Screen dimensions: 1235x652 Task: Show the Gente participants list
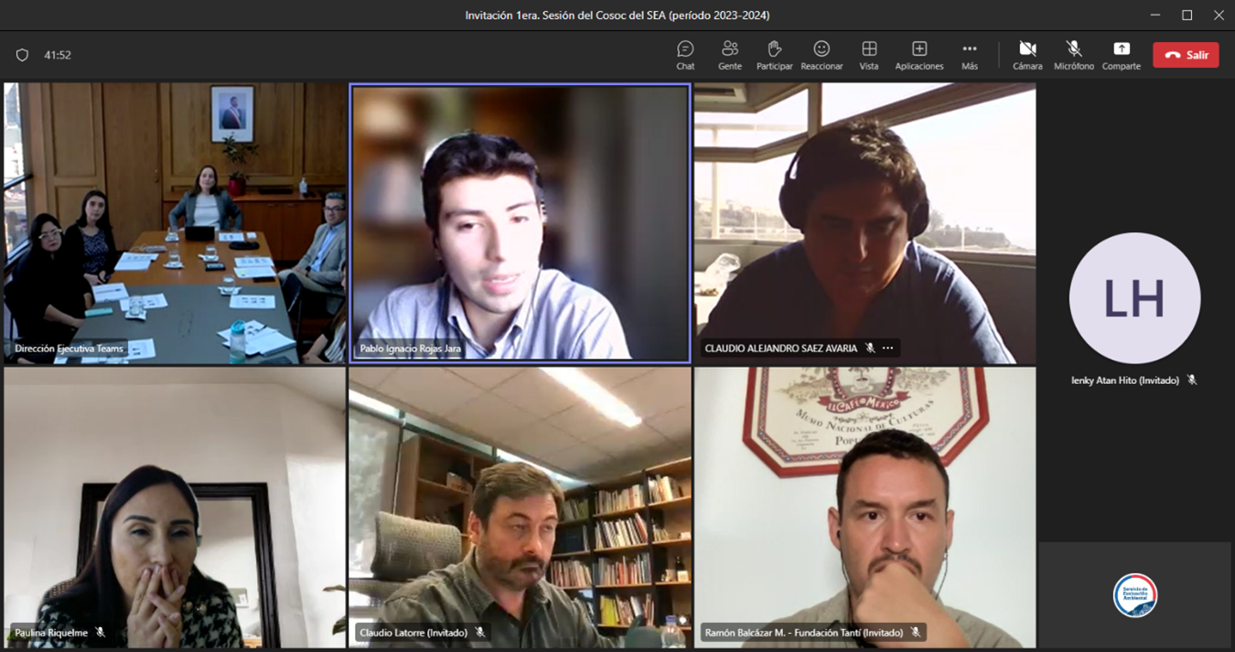(729, 54)
